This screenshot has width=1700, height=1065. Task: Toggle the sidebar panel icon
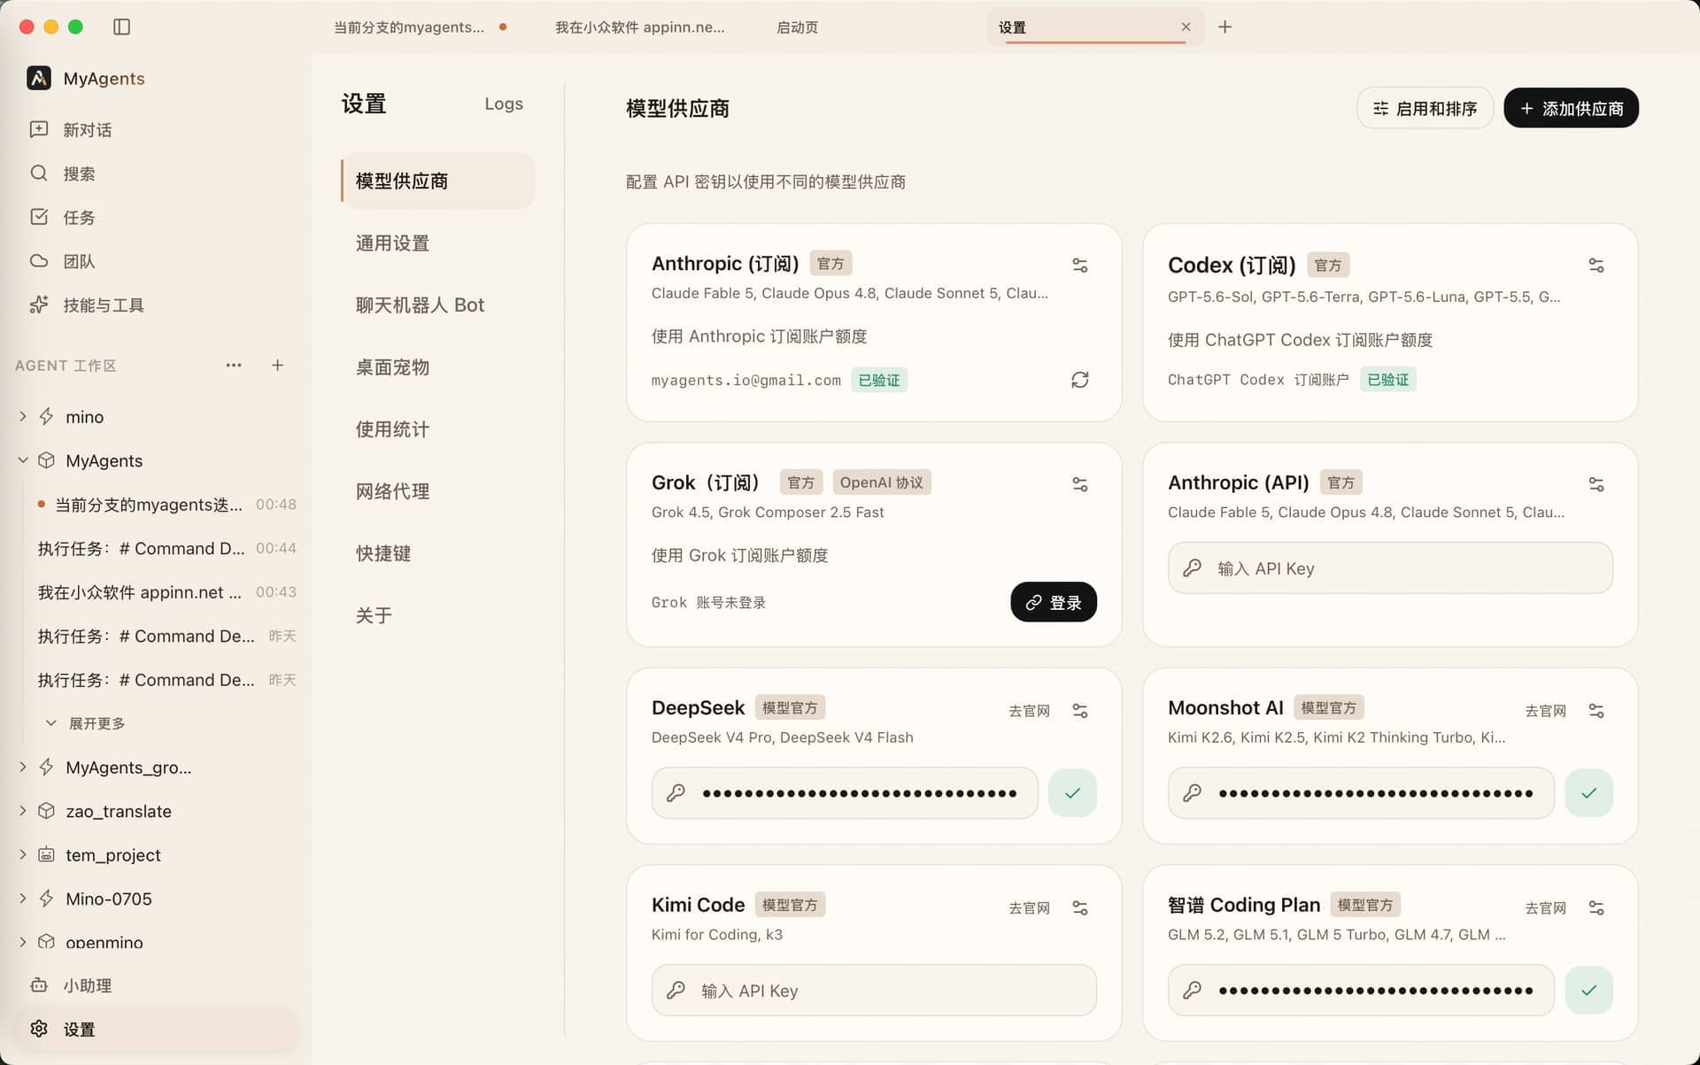(122, 27)
